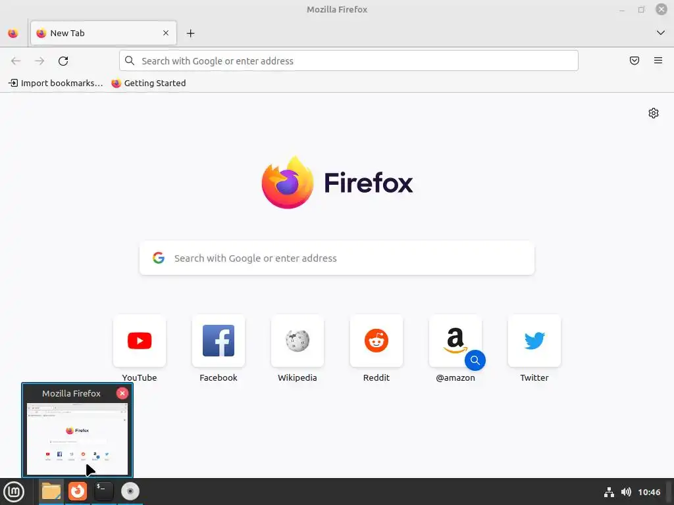
Task: Click the Firefox View pinned icon
Action: point(13,33)
